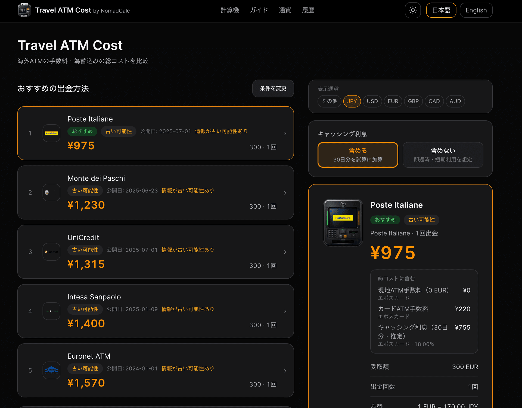Select AUD display currency
The image size is (522, 408).
click(455, 101)
